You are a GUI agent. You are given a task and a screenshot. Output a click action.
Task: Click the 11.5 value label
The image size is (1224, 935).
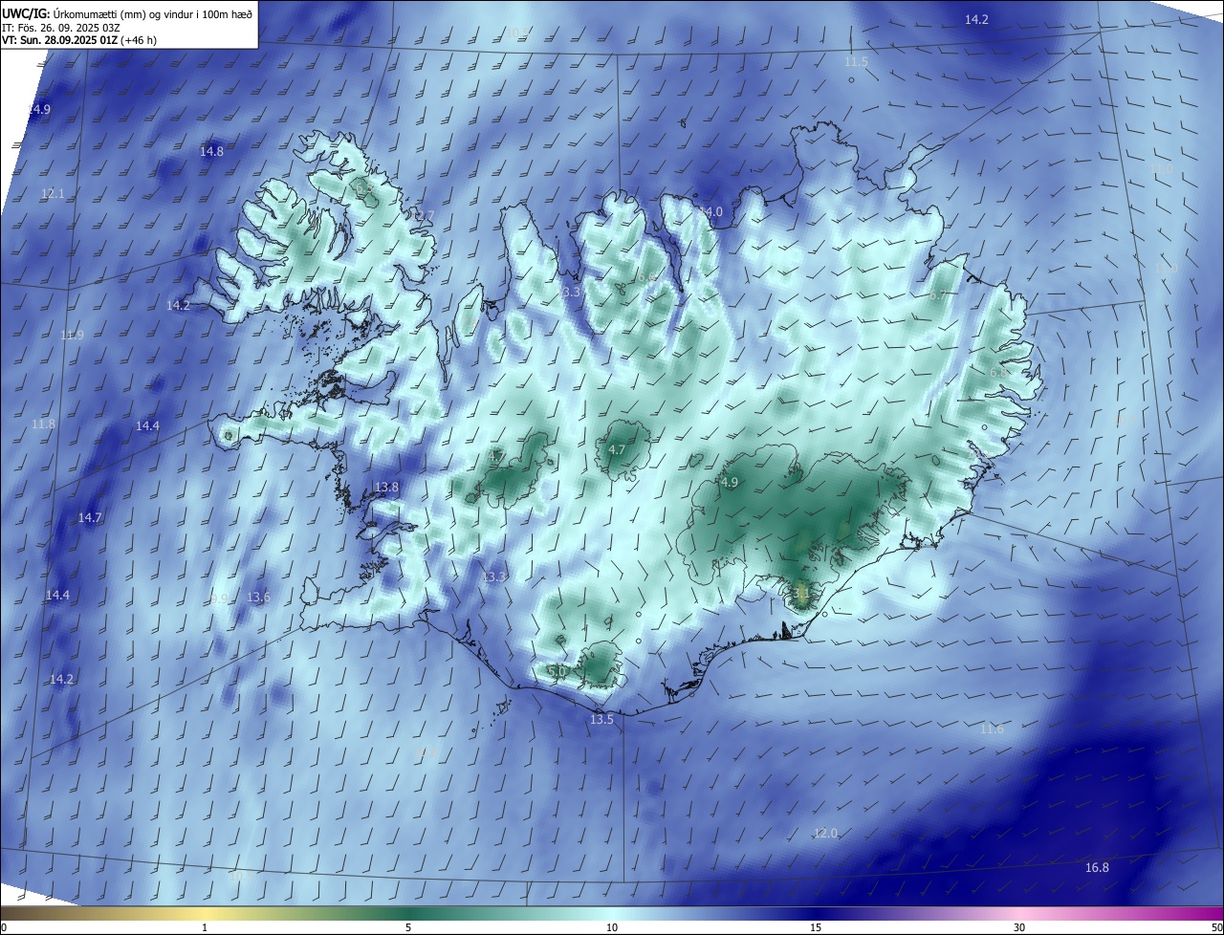pos(856,62)
